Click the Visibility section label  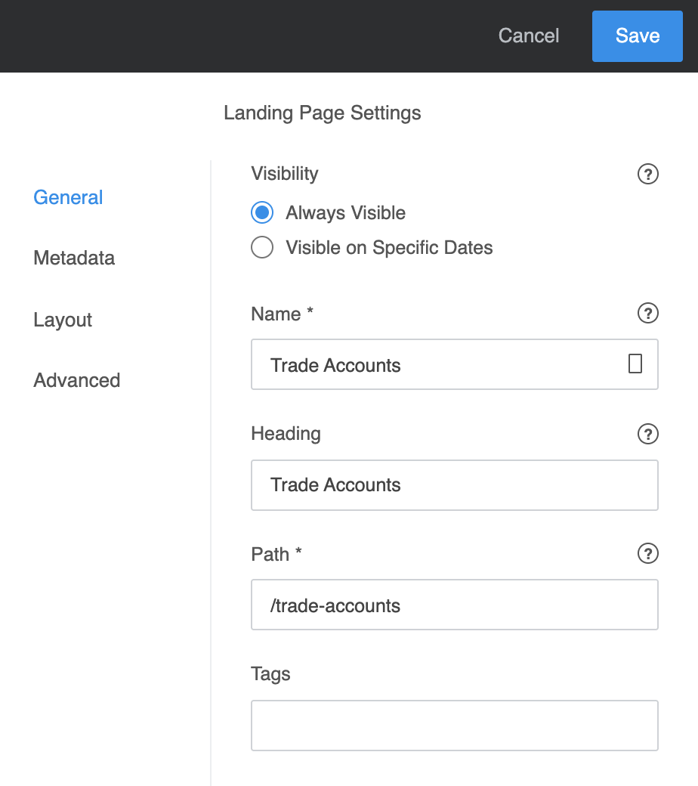point(285,174)
